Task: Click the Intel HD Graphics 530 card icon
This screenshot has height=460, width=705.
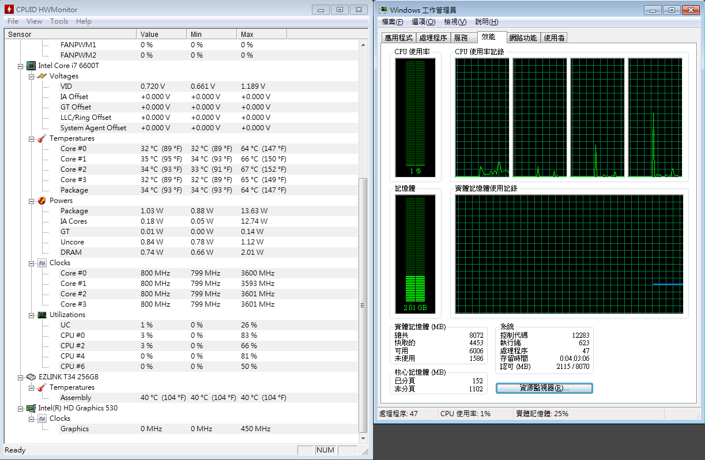Action: pos(32,408)
